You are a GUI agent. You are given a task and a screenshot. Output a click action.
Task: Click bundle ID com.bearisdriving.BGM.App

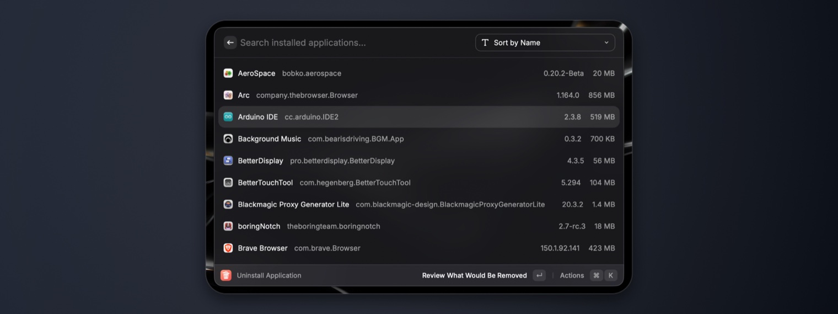coord(356,139)
